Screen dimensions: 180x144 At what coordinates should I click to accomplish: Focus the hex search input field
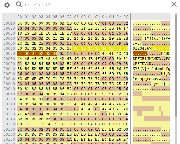click(91, 5)
